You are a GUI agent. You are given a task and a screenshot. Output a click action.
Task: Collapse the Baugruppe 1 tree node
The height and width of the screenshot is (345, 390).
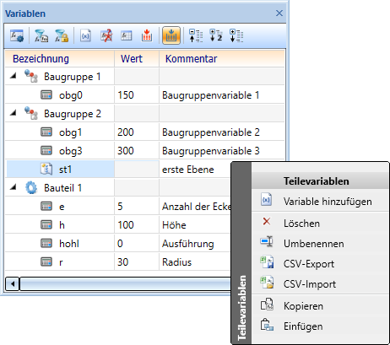13,76
